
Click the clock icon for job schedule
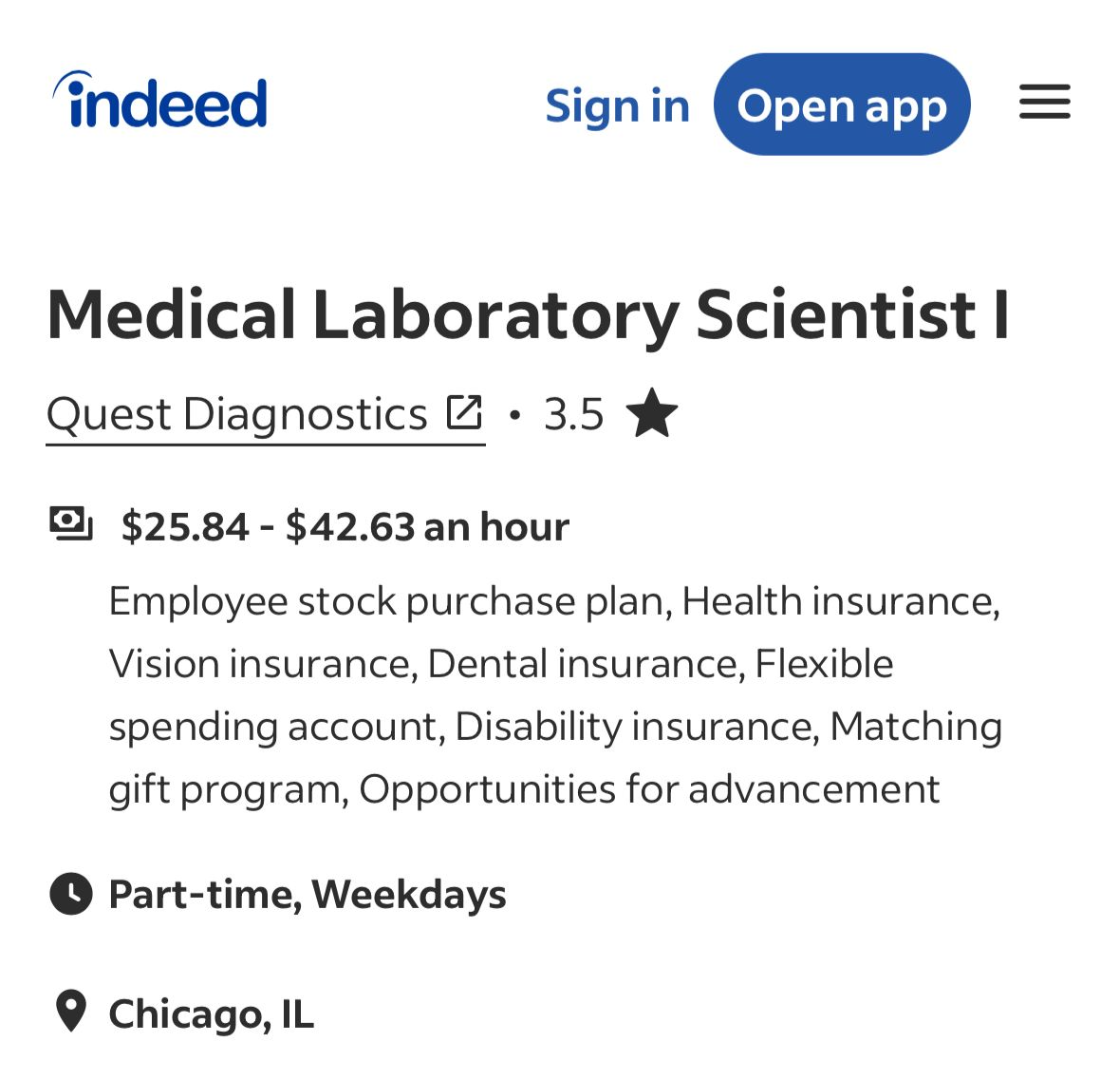click(x=71, y=894)
